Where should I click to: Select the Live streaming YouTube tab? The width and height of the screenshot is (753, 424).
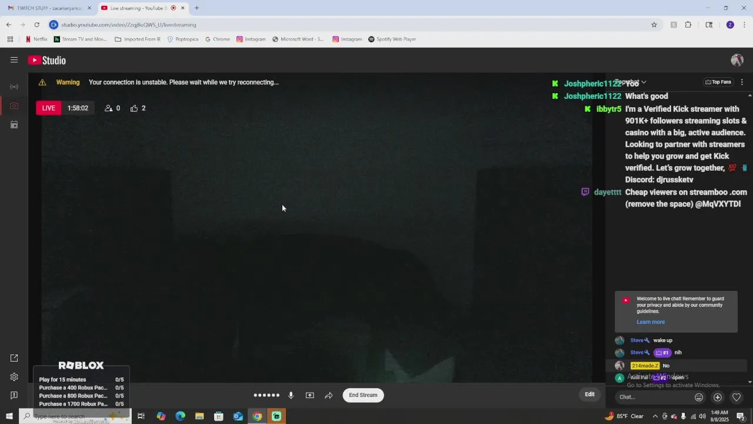(x=142, y=8)
